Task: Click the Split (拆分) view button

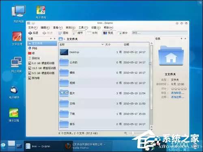Action: click(123, 33)
